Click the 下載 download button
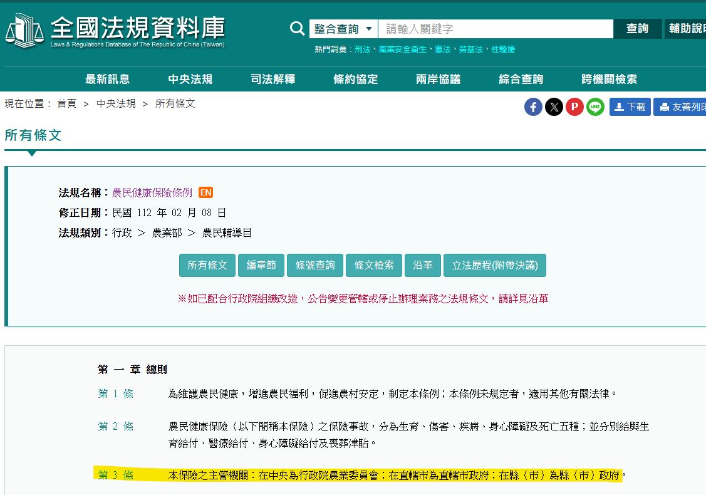 click(630, 107)
